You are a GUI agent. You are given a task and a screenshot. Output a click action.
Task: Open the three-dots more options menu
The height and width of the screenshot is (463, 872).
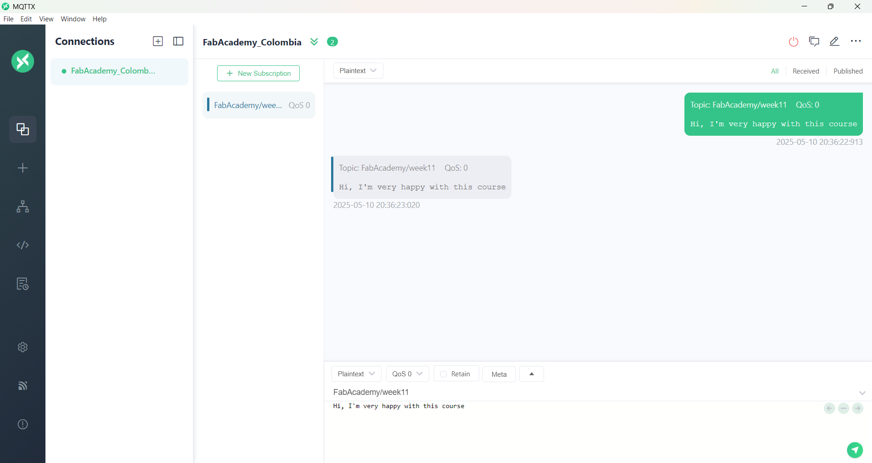tap(856, 41)
